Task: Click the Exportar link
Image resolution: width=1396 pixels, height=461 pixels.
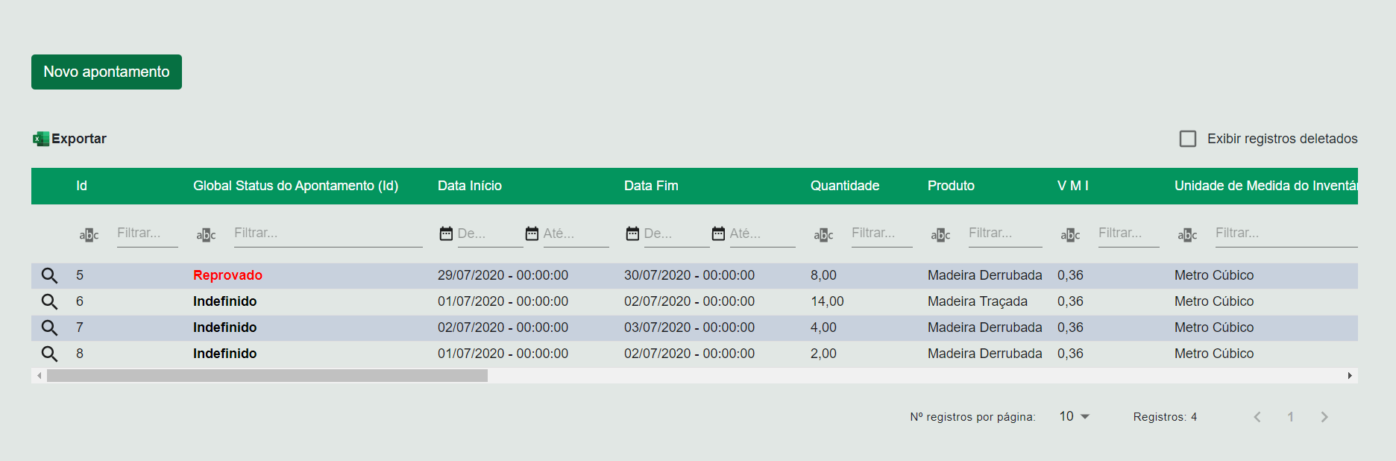Action: [78, 139]
